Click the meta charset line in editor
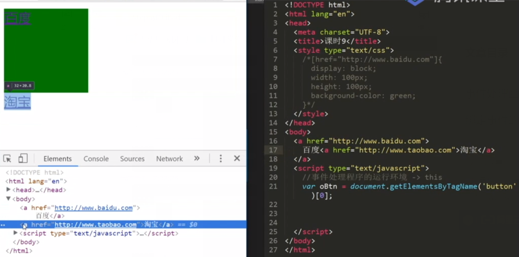 (x=341, y=32)
